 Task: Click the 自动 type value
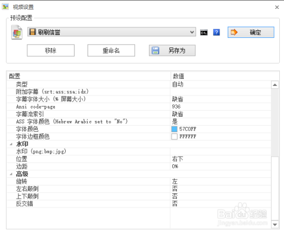coord(177,84)
